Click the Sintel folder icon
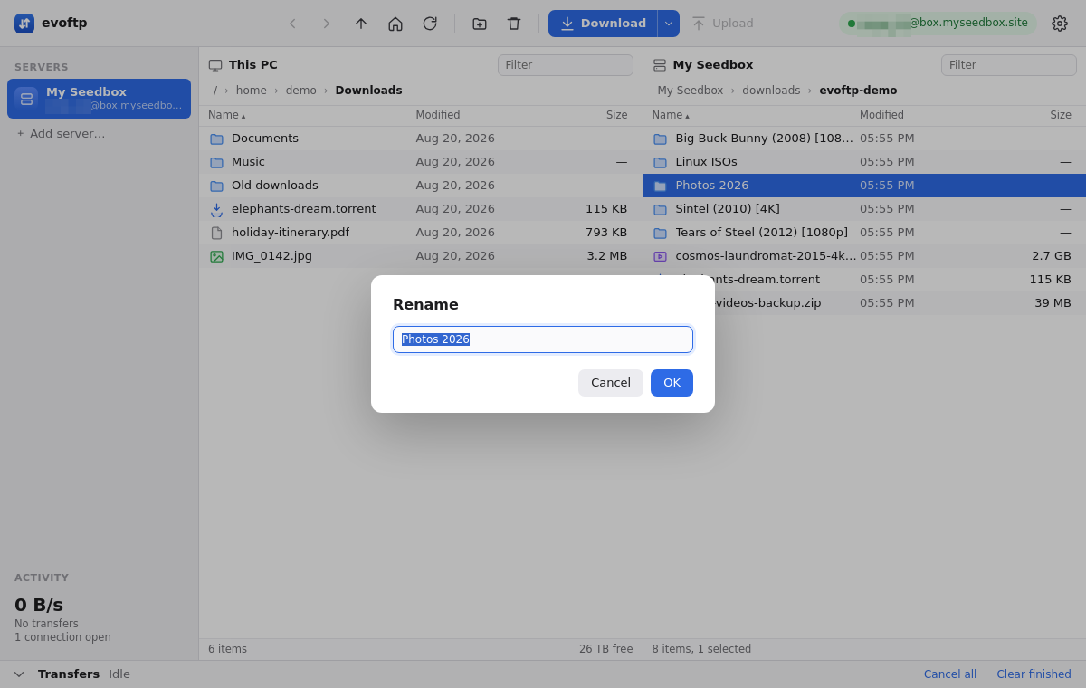Image resolution: width=1086 pixels, height=688 pixels. pos(660,210)
